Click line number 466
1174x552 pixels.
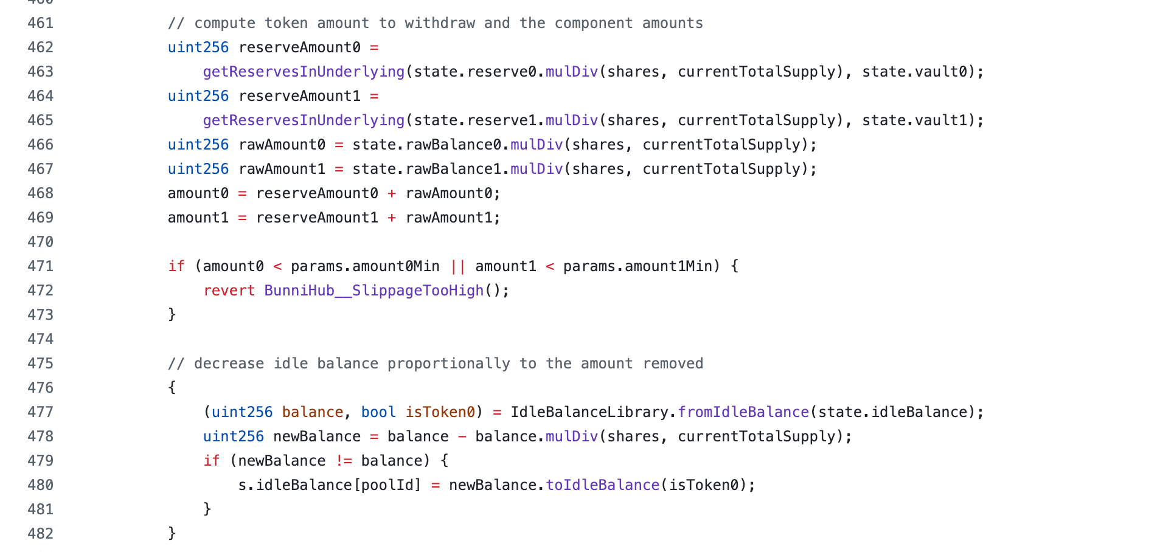[x=40, y=145]
